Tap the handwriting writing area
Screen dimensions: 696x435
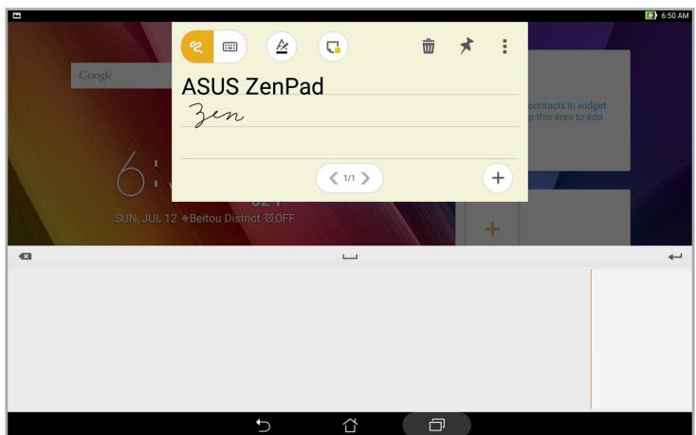pos(299,339)
